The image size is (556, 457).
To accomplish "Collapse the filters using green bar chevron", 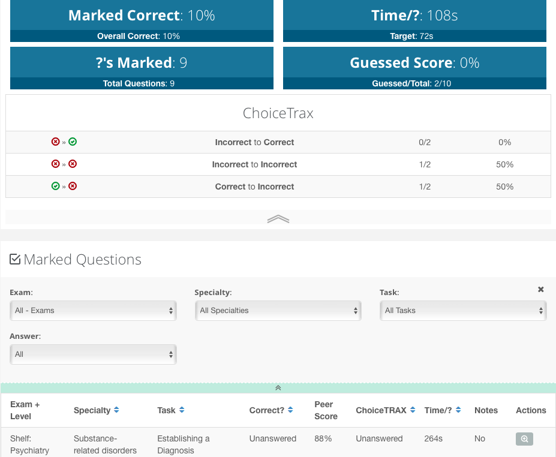I will (x=278, y=388).
